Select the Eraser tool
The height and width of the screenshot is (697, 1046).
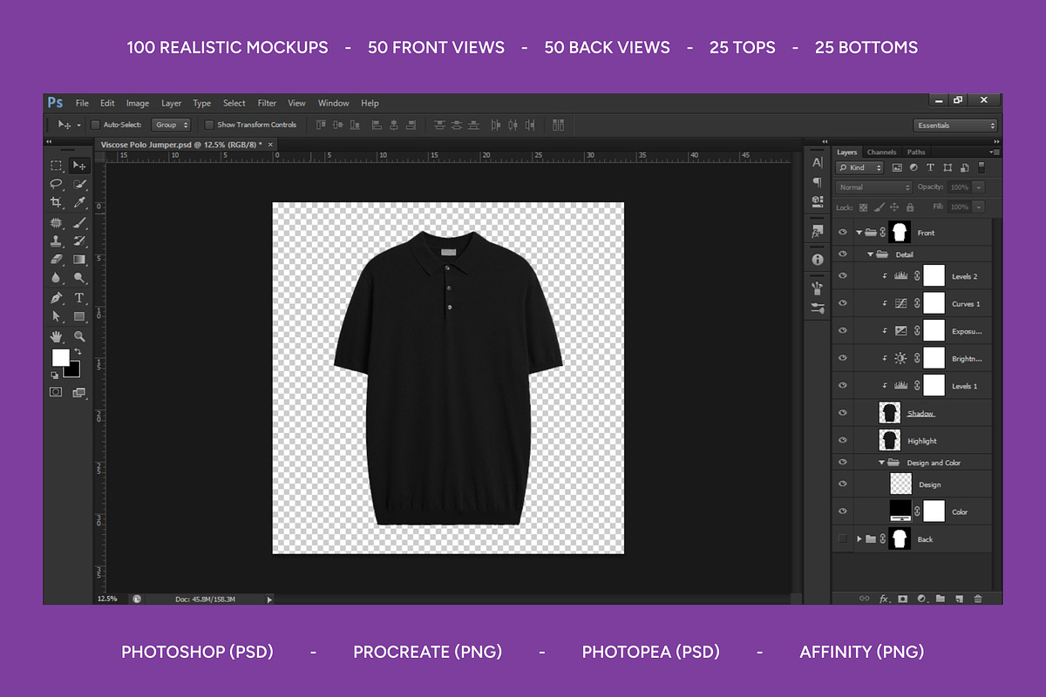click(x=56, y=260)
